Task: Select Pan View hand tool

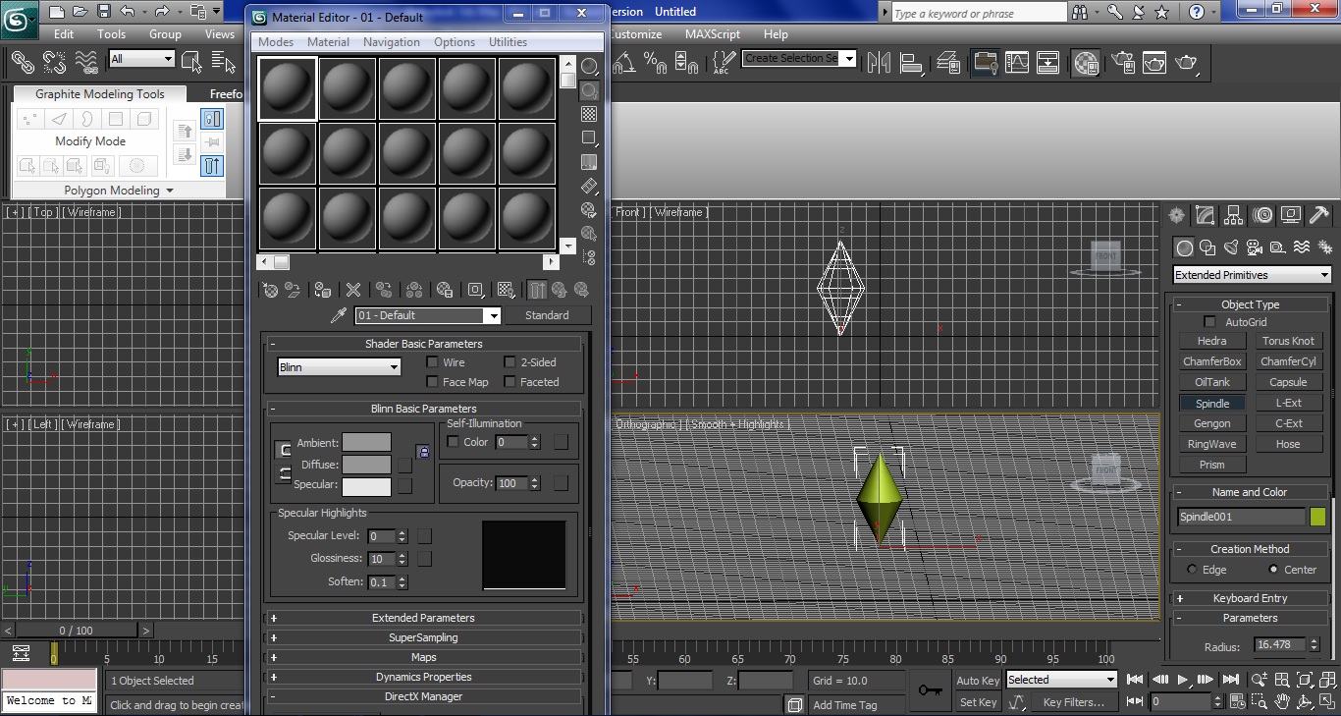Action: (1282, 701)
